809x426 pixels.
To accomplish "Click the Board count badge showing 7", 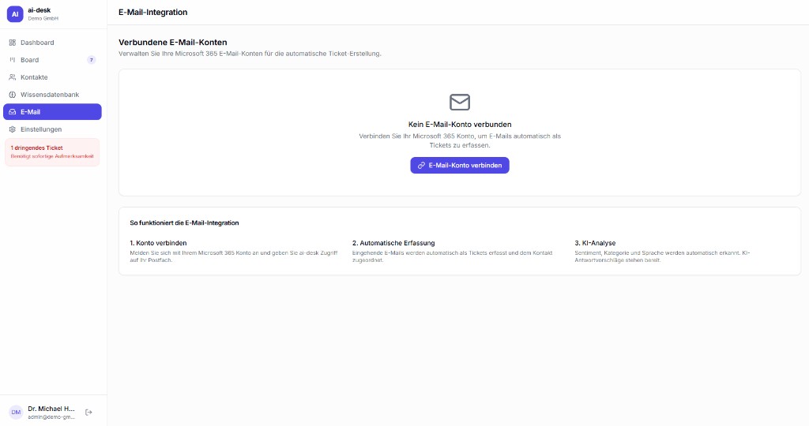I will coord(91,60).
